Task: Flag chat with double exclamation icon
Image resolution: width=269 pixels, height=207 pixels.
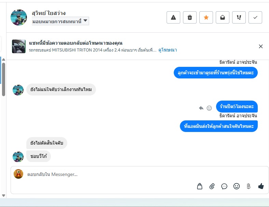Action: point(239,17)
